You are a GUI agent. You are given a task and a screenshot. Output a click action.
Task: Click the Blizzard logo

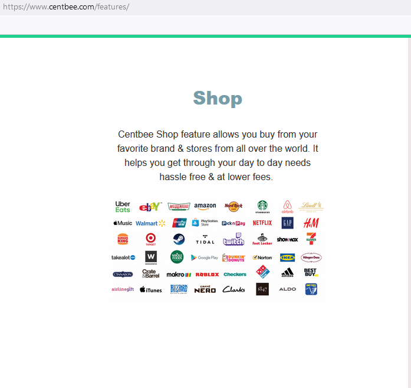[x=179, y=289]
